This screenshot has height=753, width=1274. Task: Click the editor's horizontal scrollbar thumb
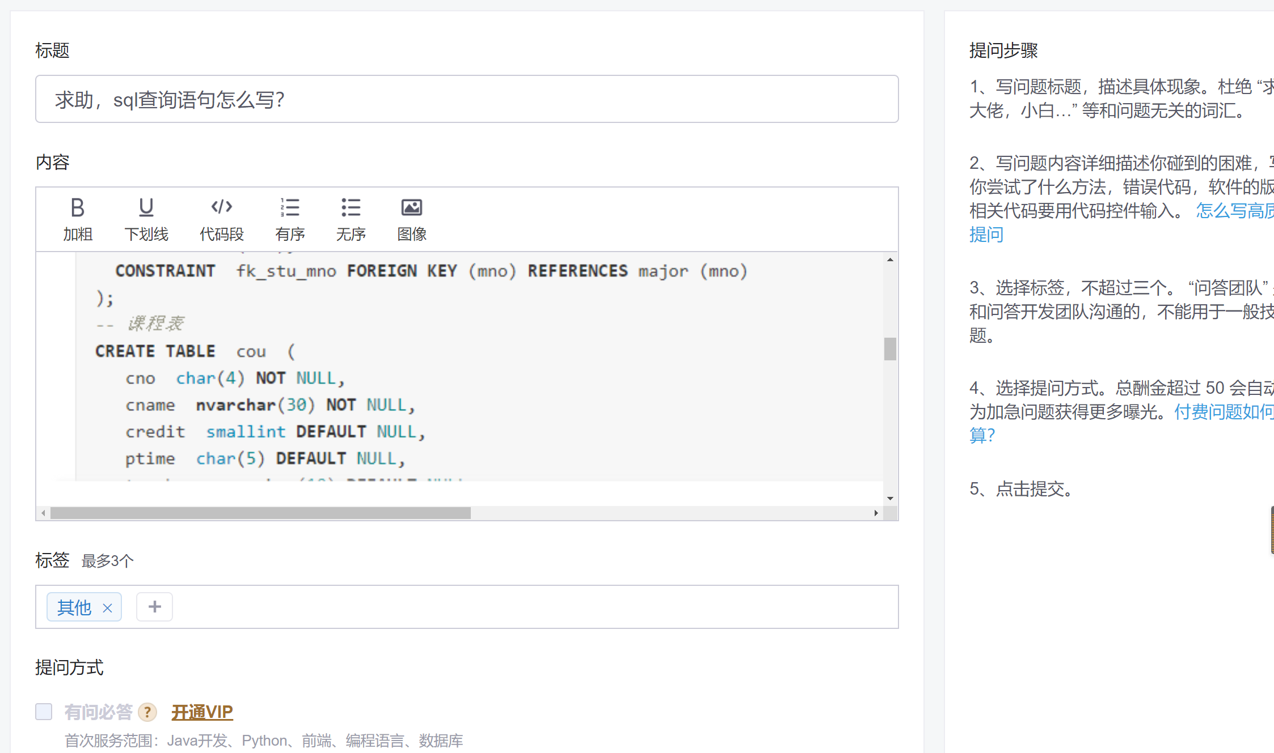[260, 513]
